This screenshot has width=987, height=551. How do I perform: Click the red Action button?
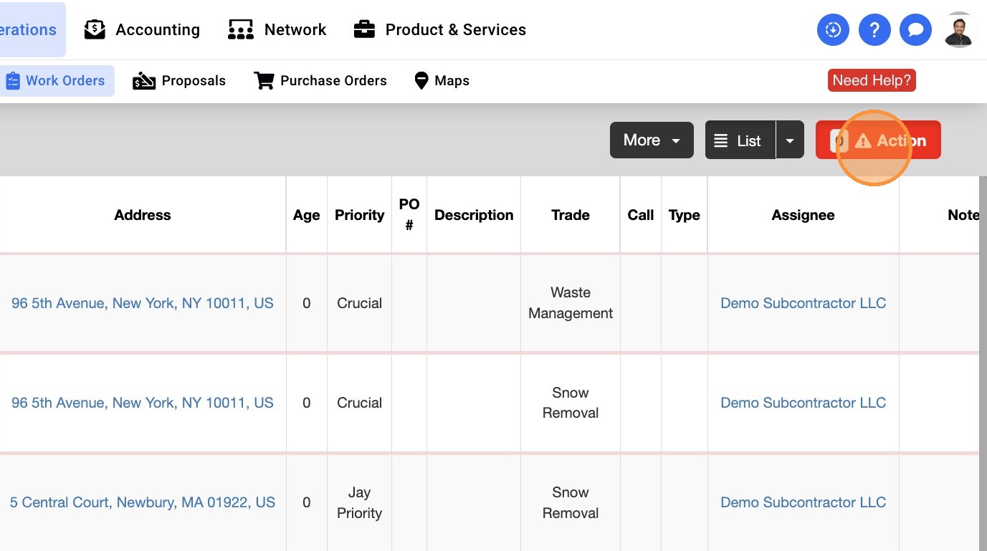click(x=879, y=140)
